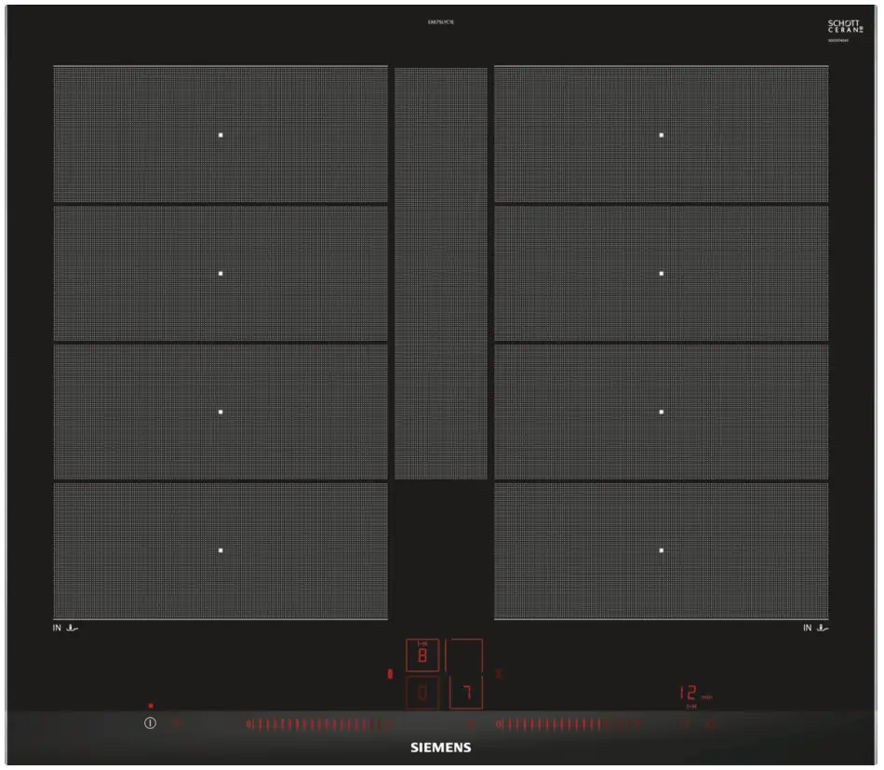
Task: Tap the power on/off info symbol on control strip
Action: [149, 722]
